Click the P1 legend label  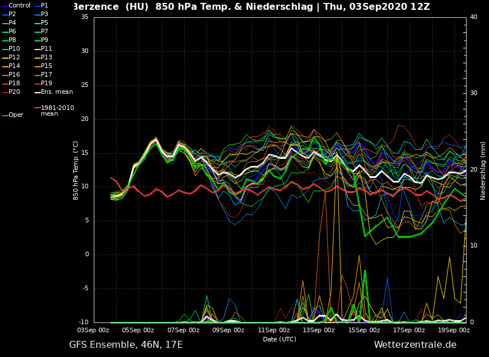tap(44, 6)
